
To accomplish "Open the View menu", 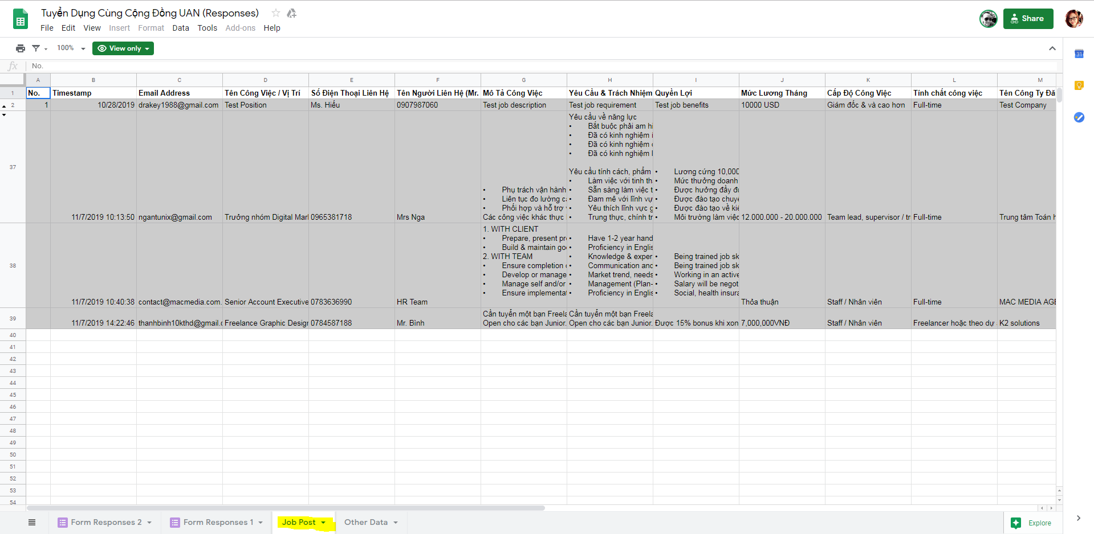I will point(92,28).
